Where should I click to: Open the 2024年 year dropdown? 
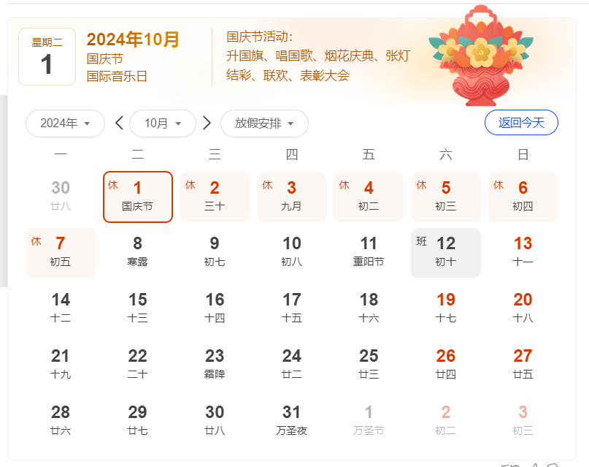click(x=65, y=124)
